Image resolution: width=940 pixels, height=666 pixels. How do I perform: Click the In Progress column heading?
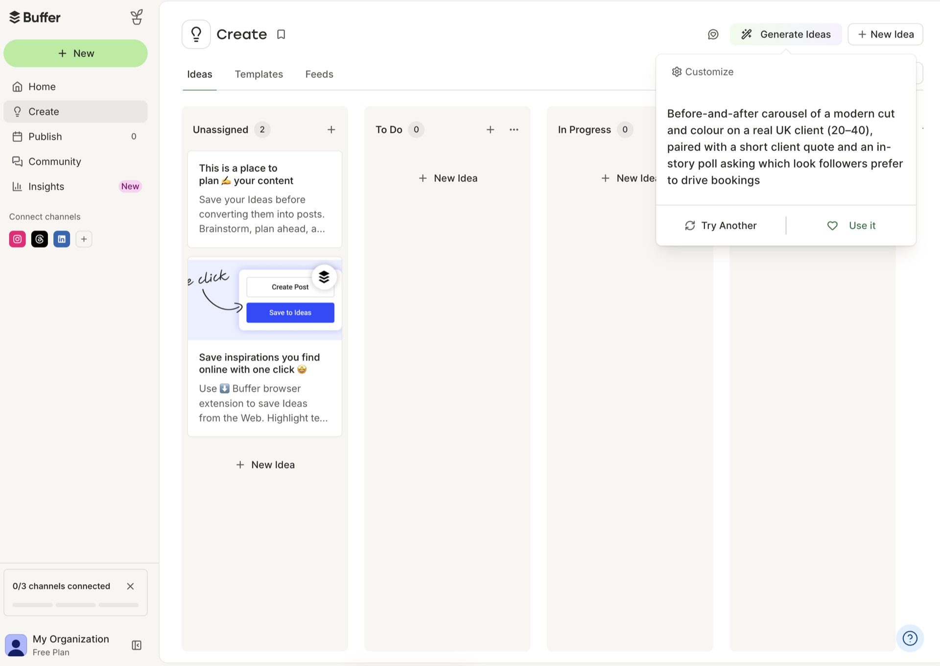tap(585, 130)
